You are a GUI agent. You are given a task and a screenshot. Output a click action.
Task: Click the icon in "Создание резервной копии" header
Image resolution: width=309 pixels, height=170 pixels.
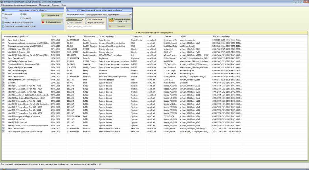point(68,10)
